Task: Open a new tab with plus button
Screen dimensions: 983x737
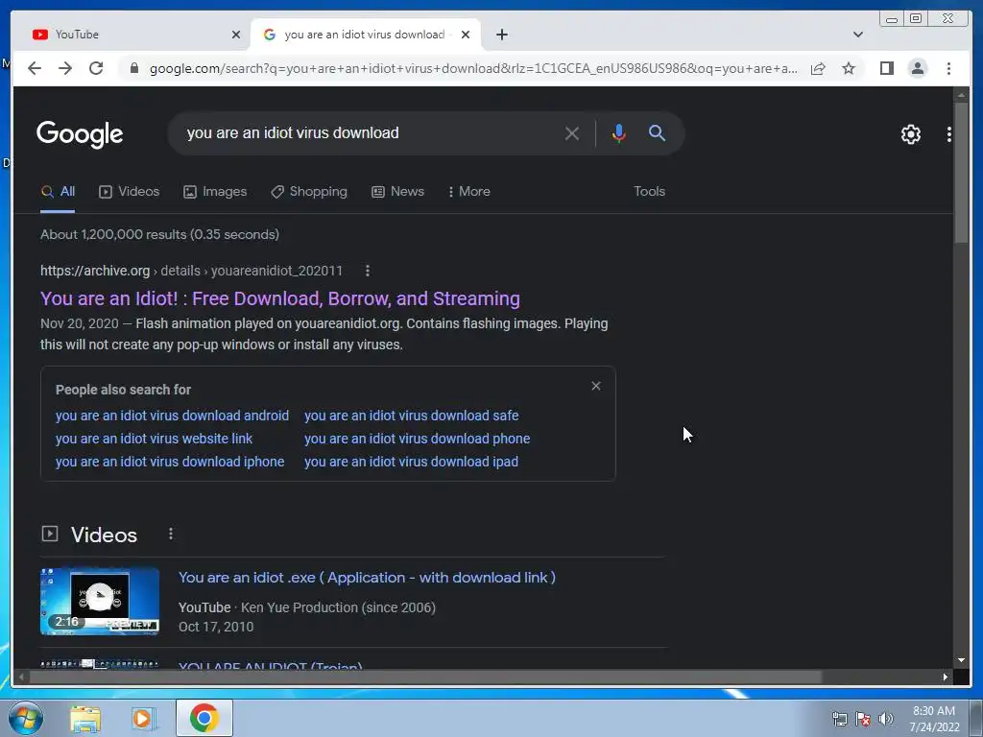Action: tap(501, 35)
